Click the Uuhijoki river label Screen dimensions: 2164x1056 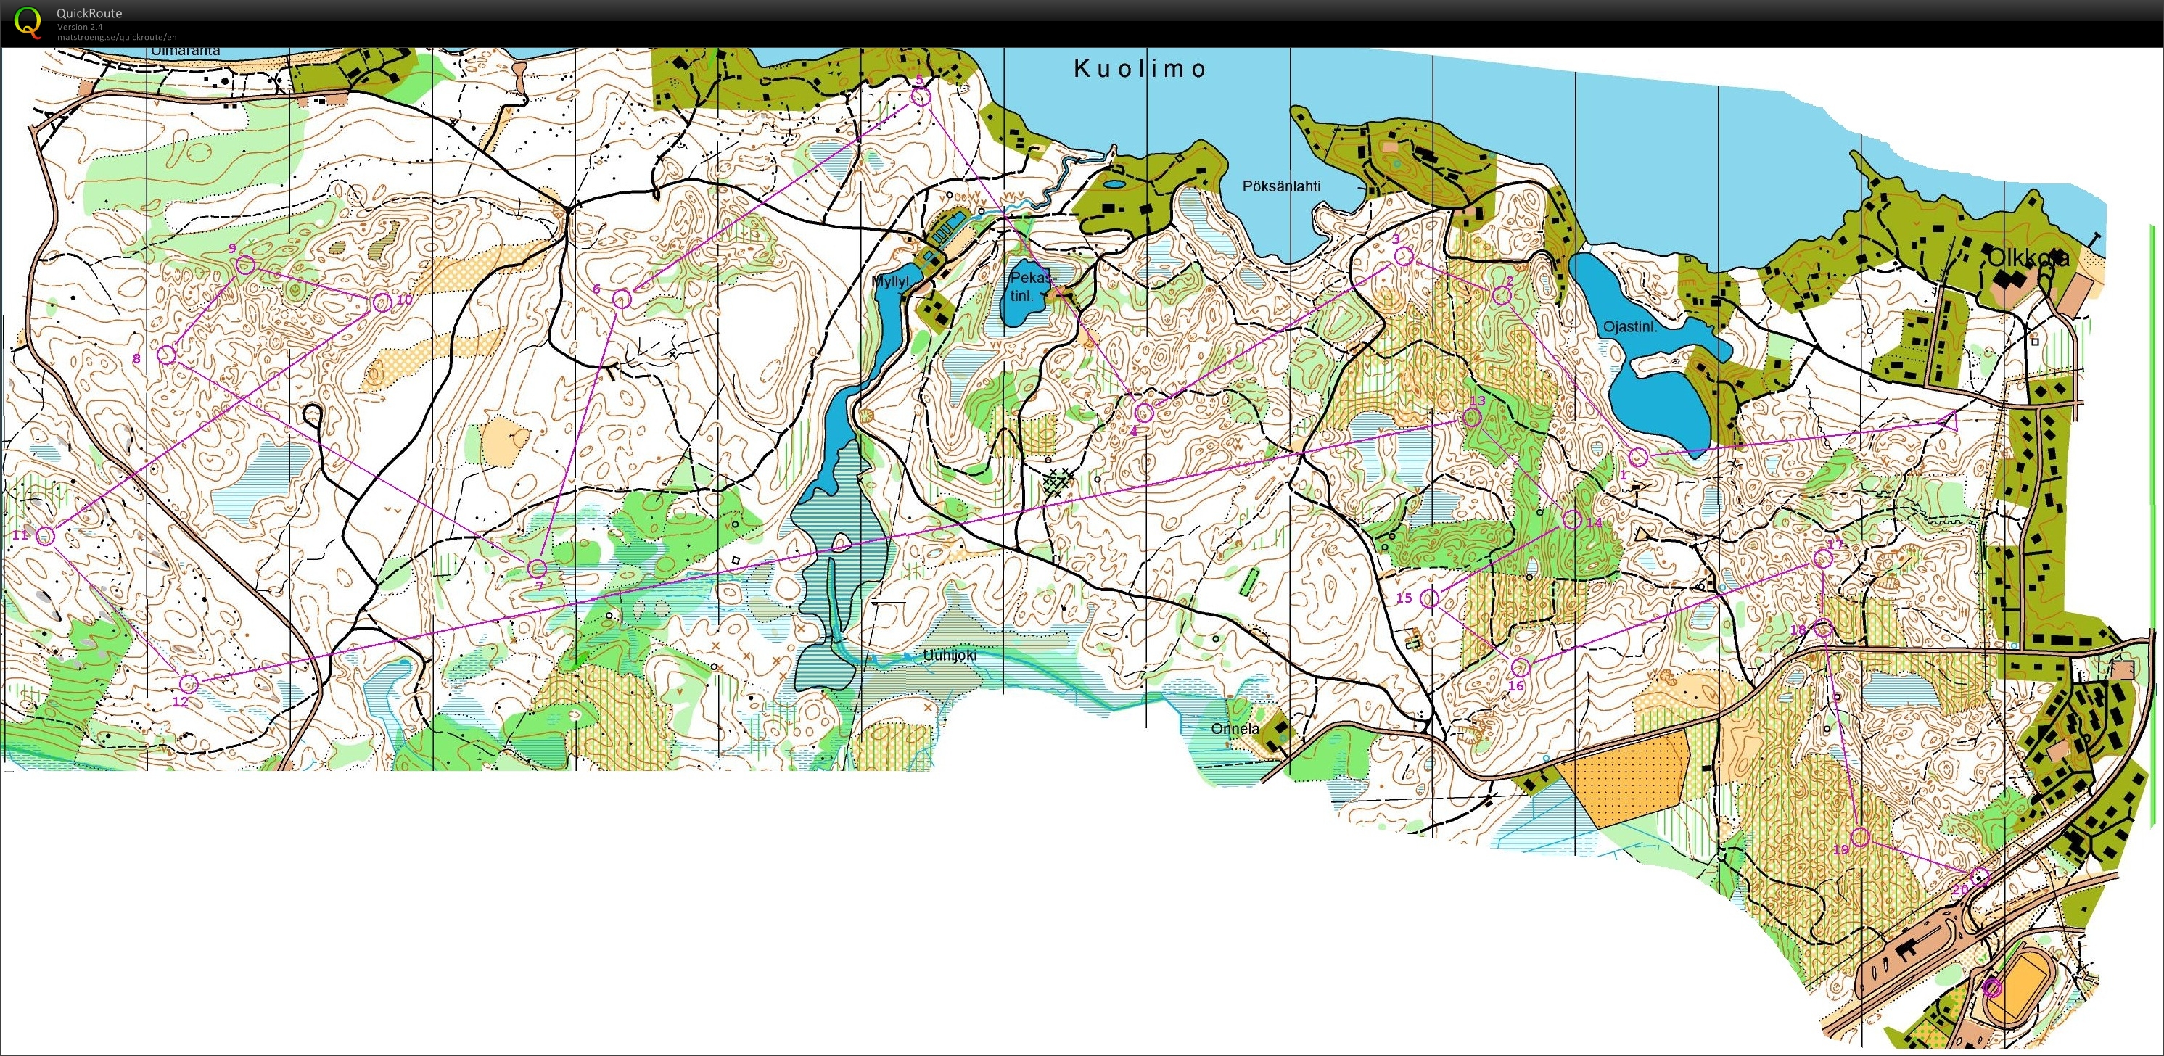(x=950, y=657)
